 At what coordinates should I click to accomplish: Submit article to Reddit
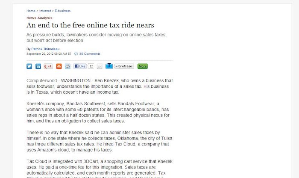pyautogui.click(x=67, y=66)
